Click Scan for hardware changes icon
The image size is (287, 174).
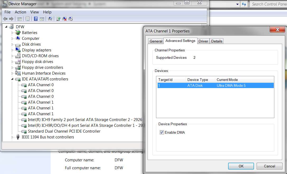[x=50, y=19]
